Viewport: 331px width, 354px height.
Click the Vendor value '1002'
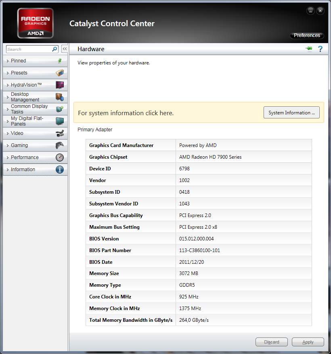(184, 180)
